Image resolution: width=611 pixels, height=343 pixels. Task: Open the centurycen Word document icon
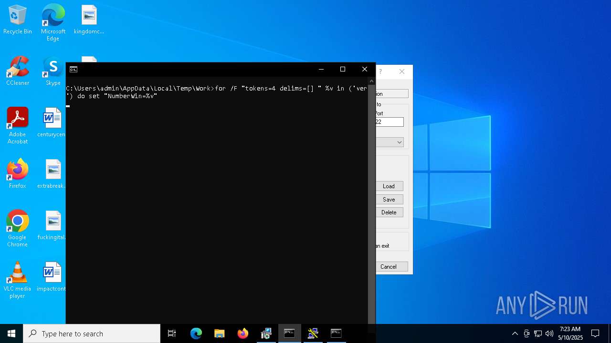point(52,123)
